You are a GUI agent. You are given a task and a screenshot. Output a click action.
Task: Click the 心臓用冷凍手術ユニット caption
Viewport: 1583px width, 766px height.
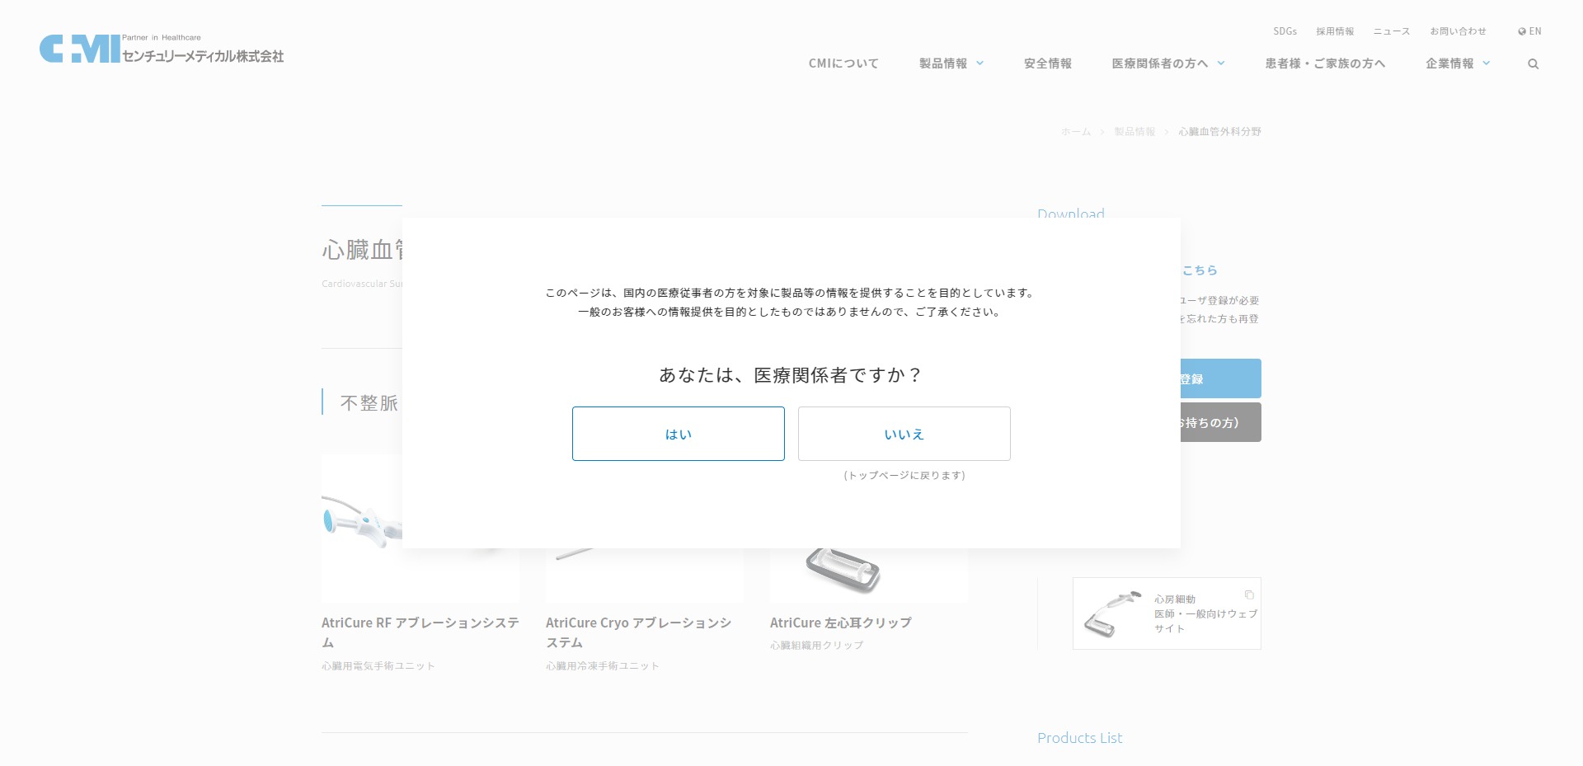pos(603,666)
